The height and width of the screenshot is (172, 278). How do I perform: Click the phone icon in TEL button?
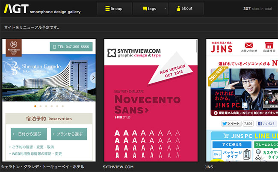pyautogui.click(x=55, y=47)
